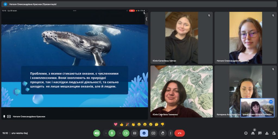Open the activities panel
Viewport: 278px width, 139px height.
click(267, 133)
